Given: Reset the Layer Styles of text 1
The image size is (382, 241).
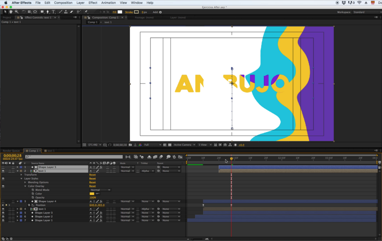Looking at the screenshot, I should pos(92,179).
